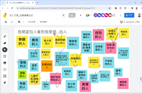The width and height of the screenshot is (142, 94).
Task: Choose the eraser tool
Action: click(x=5, y=43)
